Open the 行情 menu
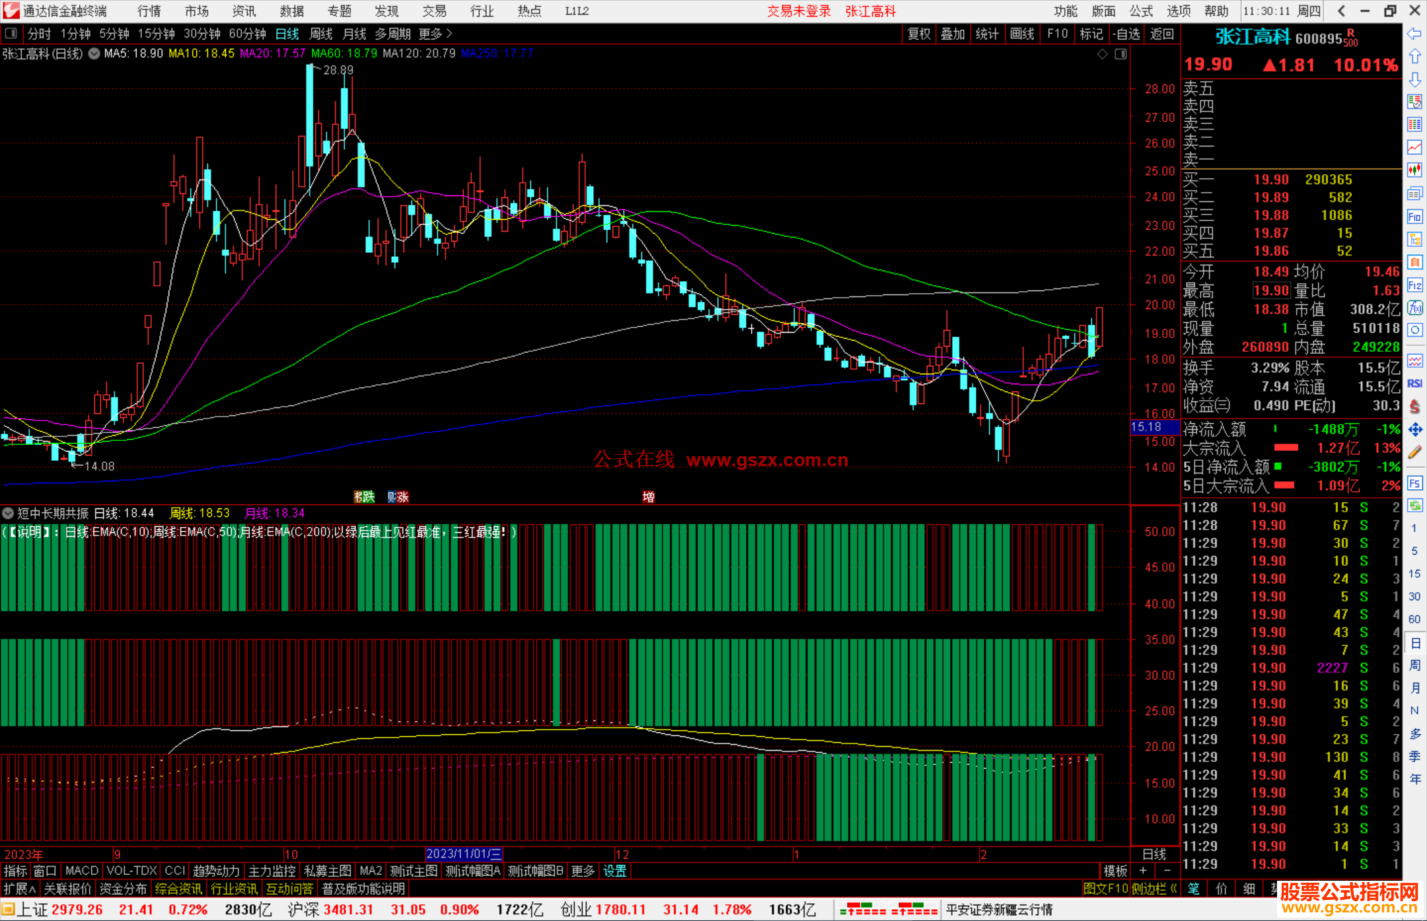1427x921 pixels. (x=149, y=11)
